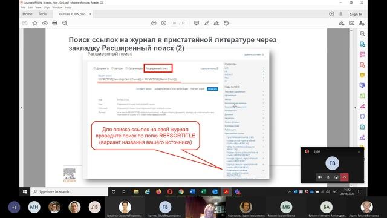Click the Save file icon in Acrobat toolbar

point(25,23)
